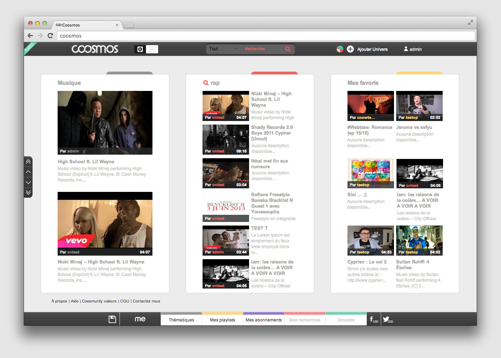Open 'À propos' footer link
Image resolution: width=501 pixels, height=358 pixels.
(x=59, y=301)
